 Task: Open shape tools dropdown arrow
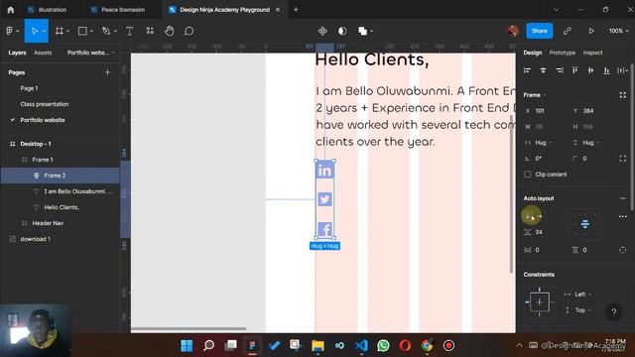pos(91,31)
